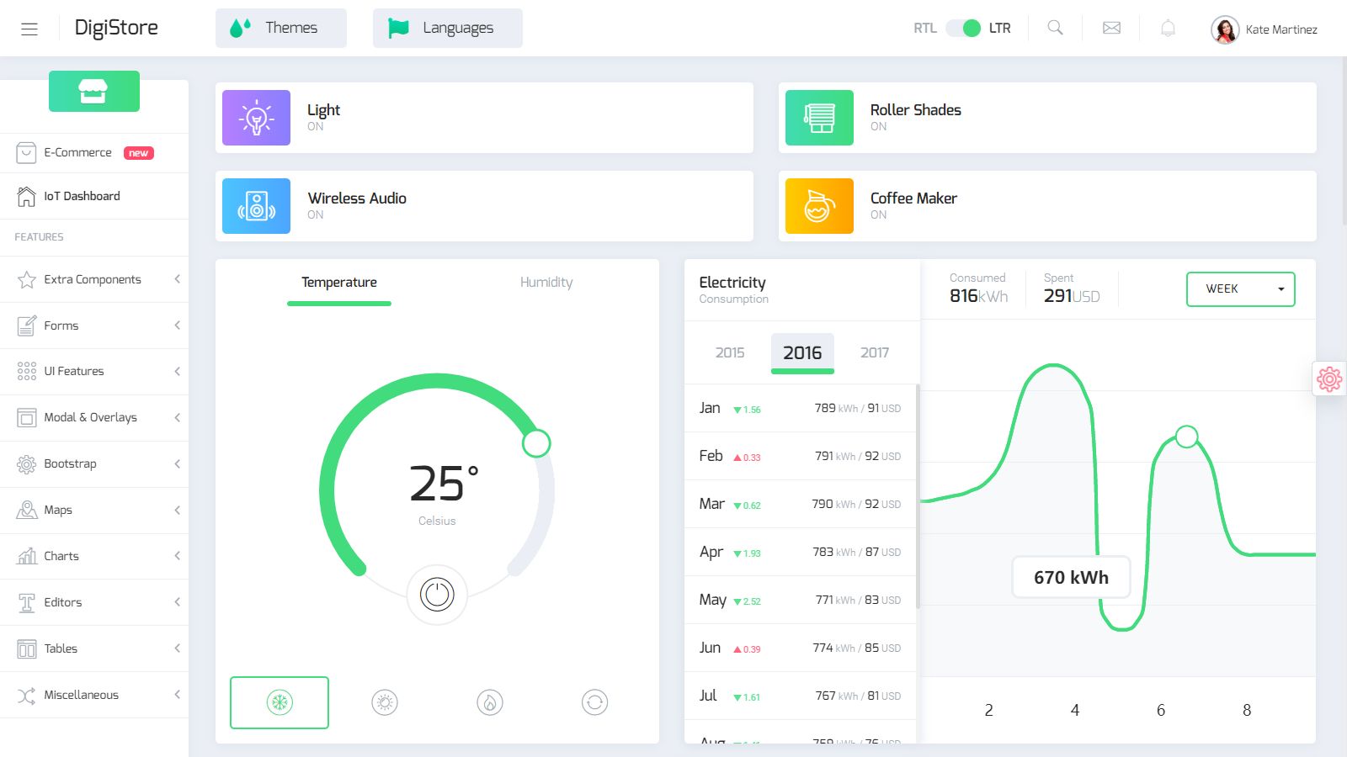Click the search magnifier icon

(x=1055, y=28)
